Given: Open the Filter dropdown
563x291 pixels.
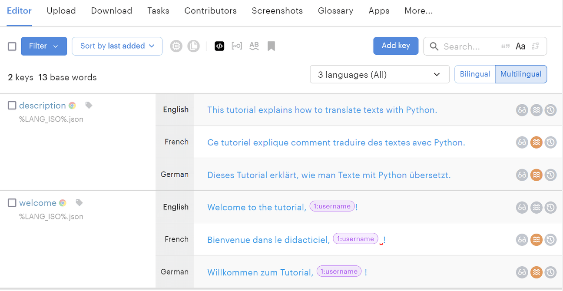Looking at the screenshot, I should [x=43, y=46].
